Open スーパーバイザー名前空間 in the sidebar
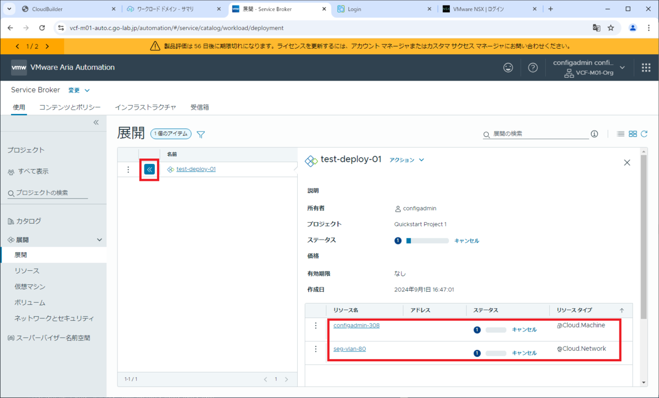 [x=53, y=338]
